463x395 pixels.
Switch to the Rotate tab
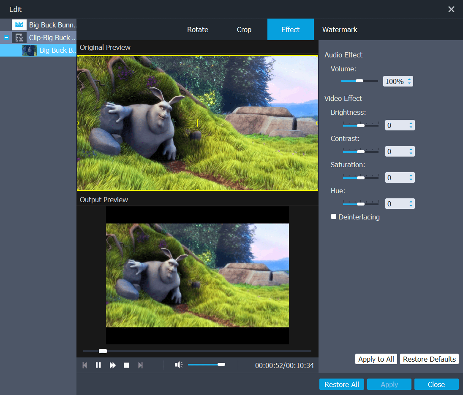tap(198, 30)
